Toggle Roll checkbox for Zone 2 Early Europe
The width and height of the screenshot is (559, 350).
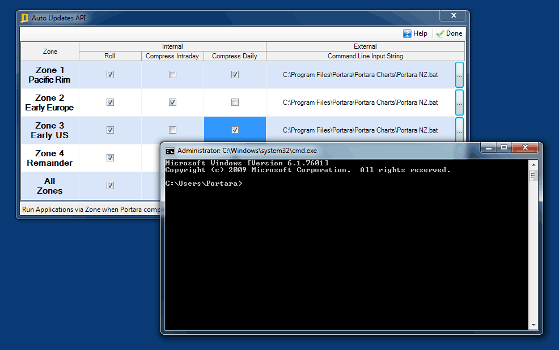(x=110, y=102)
